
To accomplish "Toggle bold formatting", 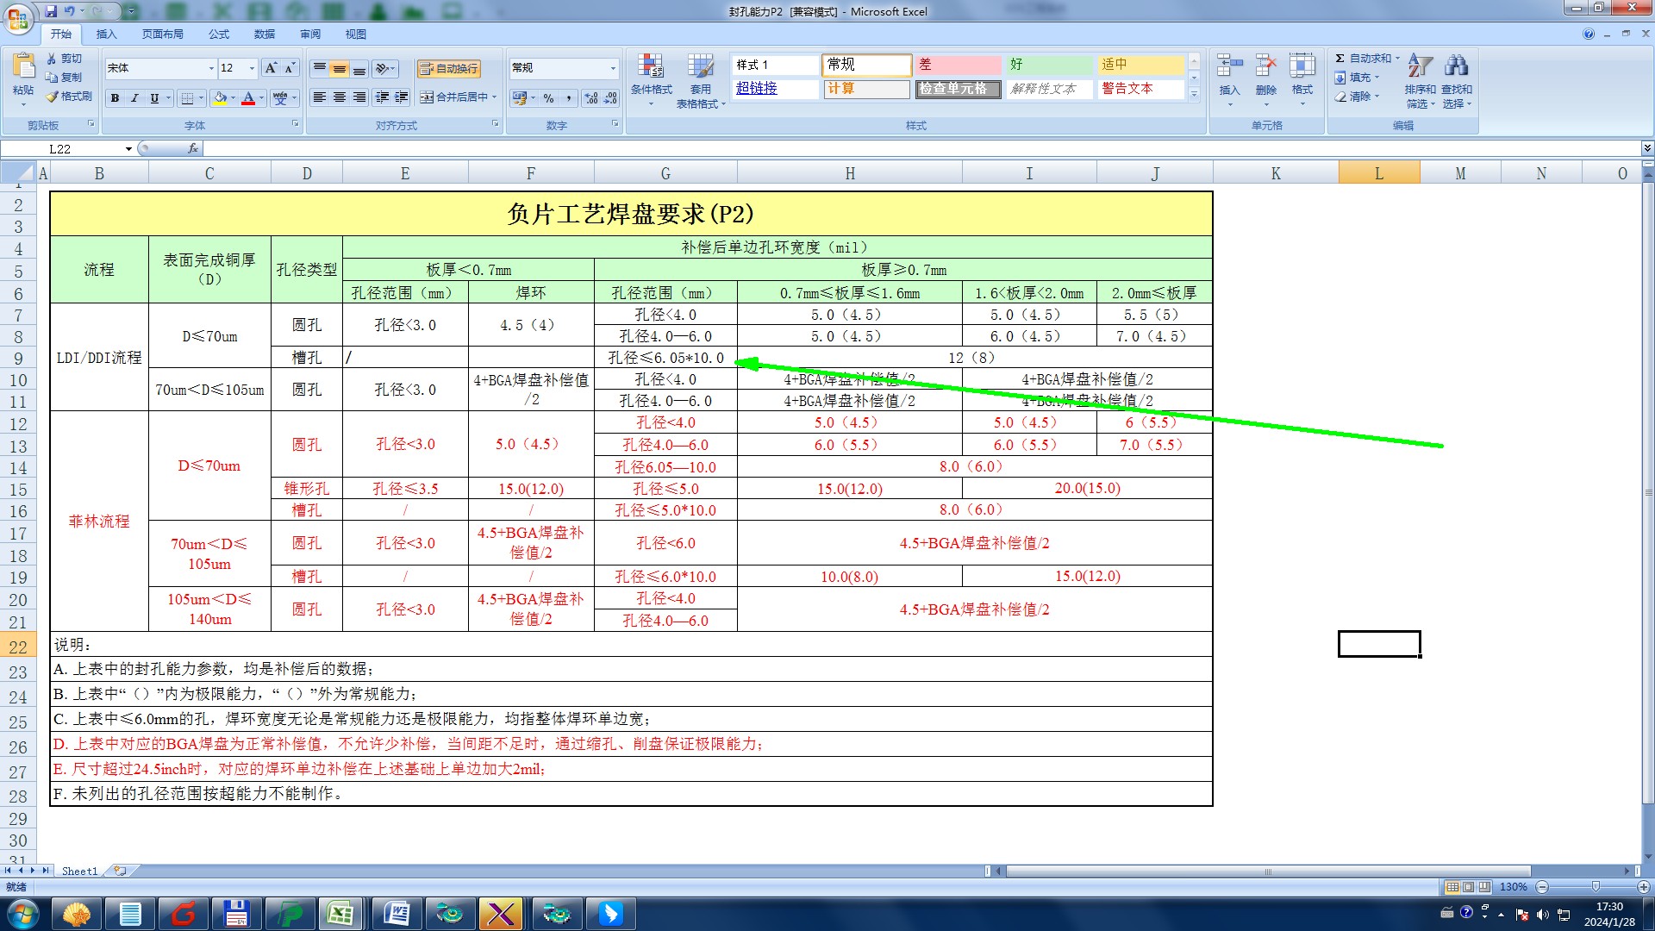I will [115, 97].
